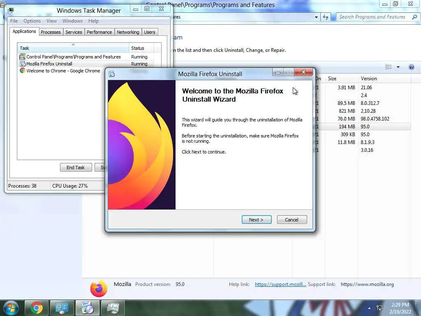Screen dimensions: 421x316
Task: Click the Firefox logo in details pane
Action: (99, 288)
